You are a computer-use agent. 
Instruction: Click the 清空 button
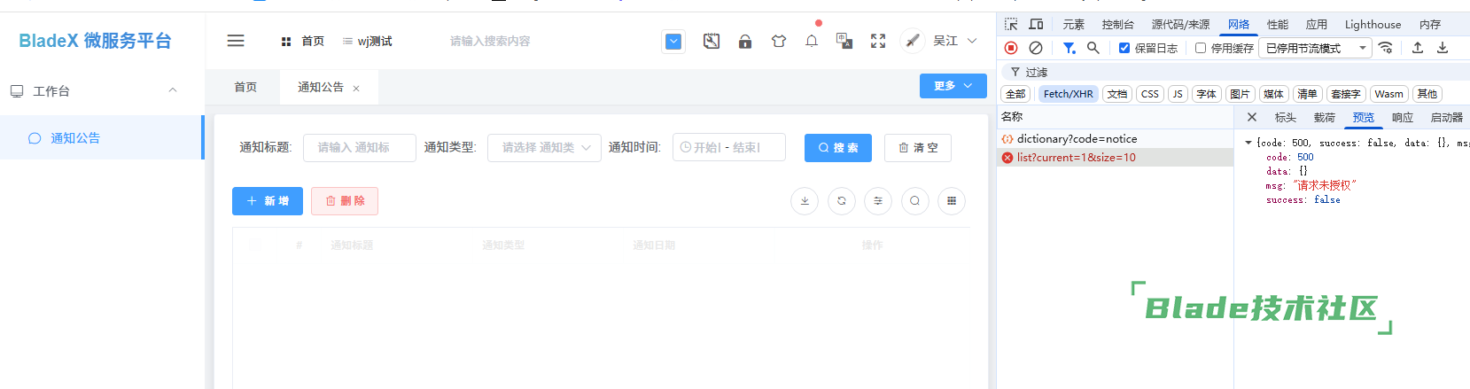[918, 148]
